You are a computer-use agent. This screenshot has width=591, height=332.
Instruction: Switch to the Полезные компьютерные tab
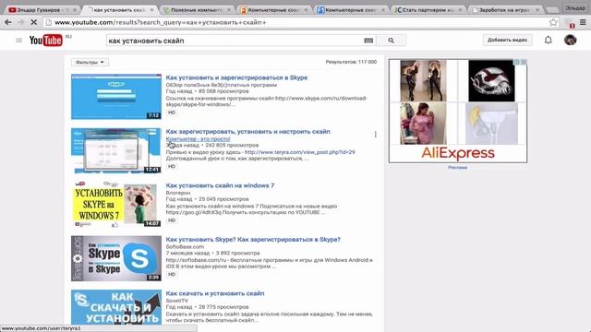195,10
